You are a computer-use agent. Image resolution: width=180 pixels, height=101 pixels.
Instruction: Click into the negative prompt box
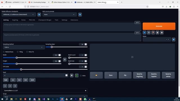72,37
